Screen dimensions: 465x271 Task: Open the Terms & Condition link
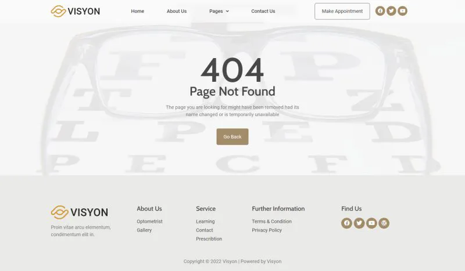[x=271, y=221]
